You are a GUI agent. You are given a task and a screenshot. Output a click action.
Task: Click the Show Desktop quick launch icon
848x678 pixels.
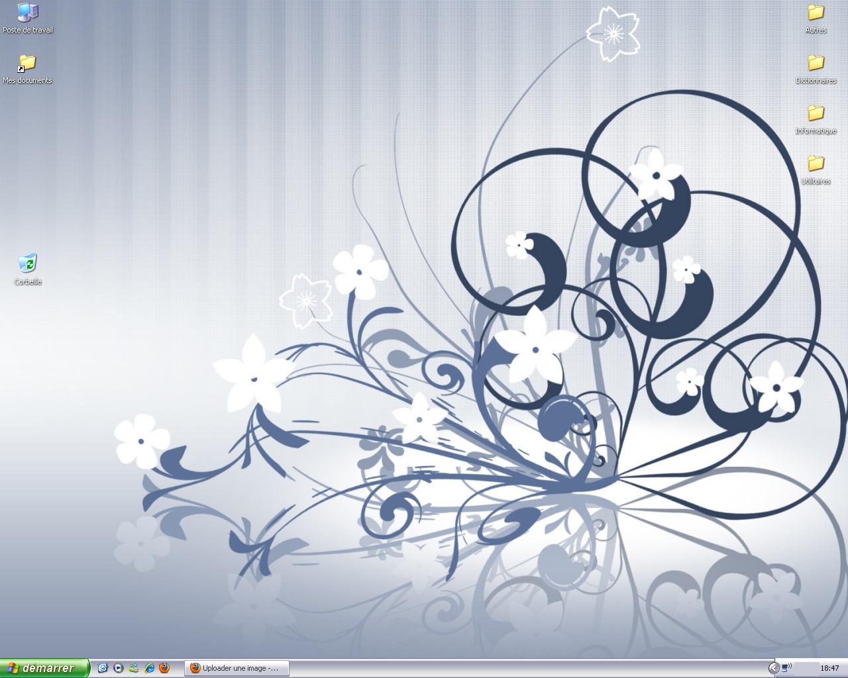[x=103, y=668]
